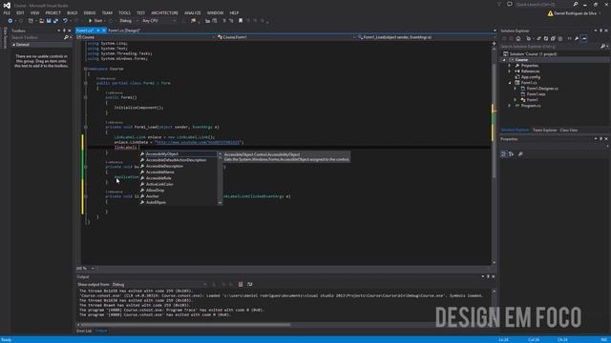Pin the Toolbox panel with auto-hide icon
Image resolution: width=611 pixels, height=343 pixels.
point(64,30)
